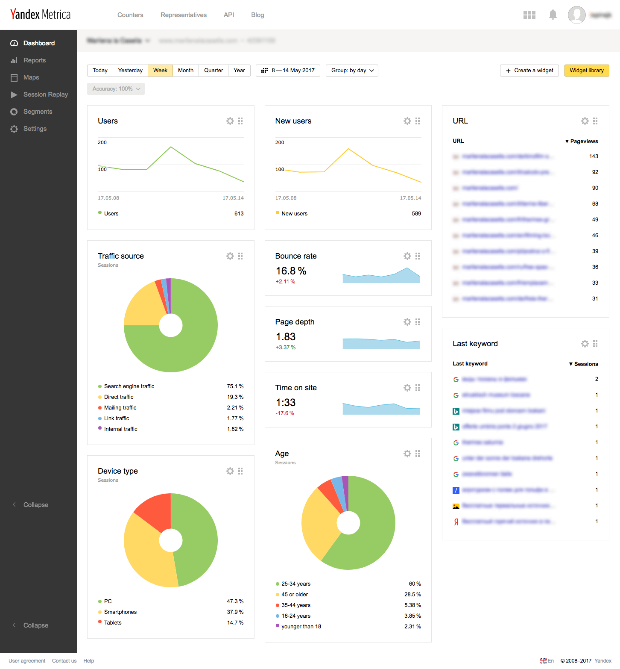Open settings gear of Traffic source widget
This screenshot has width=620, height=669.
230,256
